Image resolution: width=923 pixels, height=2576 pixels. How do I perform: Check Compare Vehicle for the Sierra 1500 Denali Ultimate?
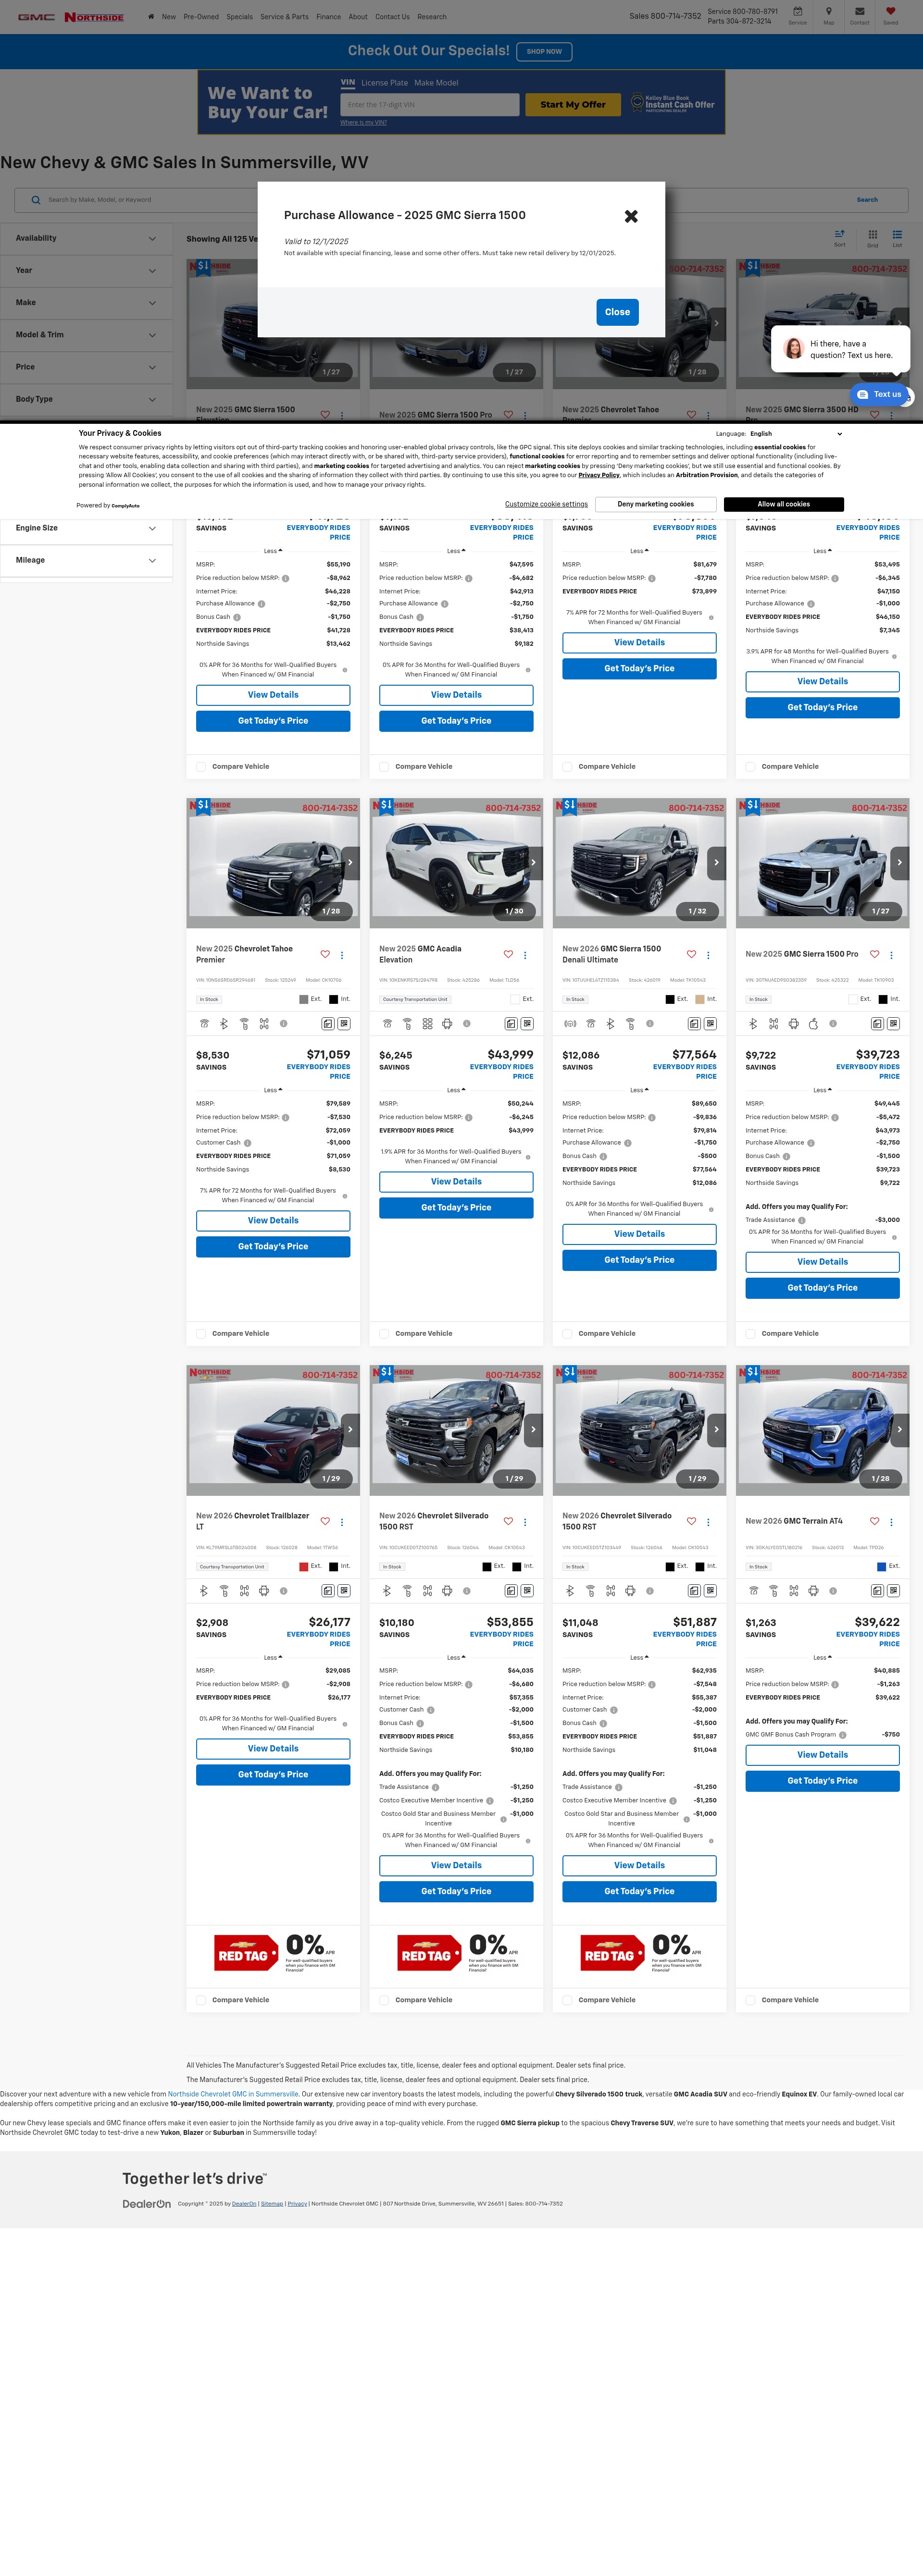tap(567, 1333)
